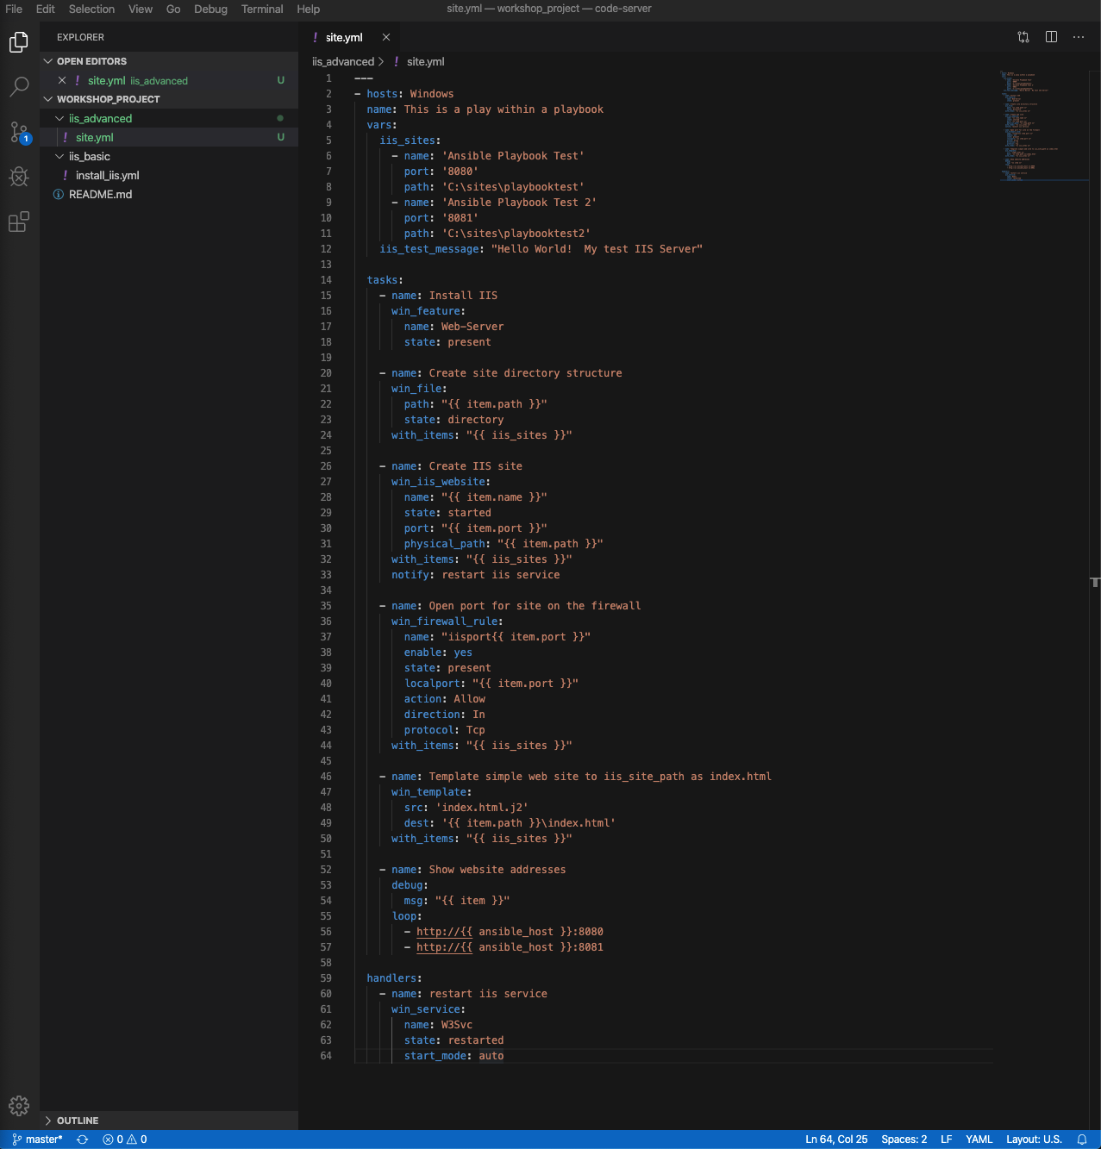Expand the OUTLINE section
Image resolution: width=1101 pixels, height=1149 pixels.
click(x=48, y=1121)
